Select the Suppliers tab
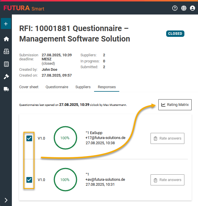This screenshot has width=198, height=206. [x=83, y=87]
